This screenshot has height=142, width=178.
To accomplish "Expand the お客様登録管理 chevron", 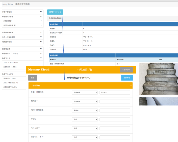I will point(41,32).
